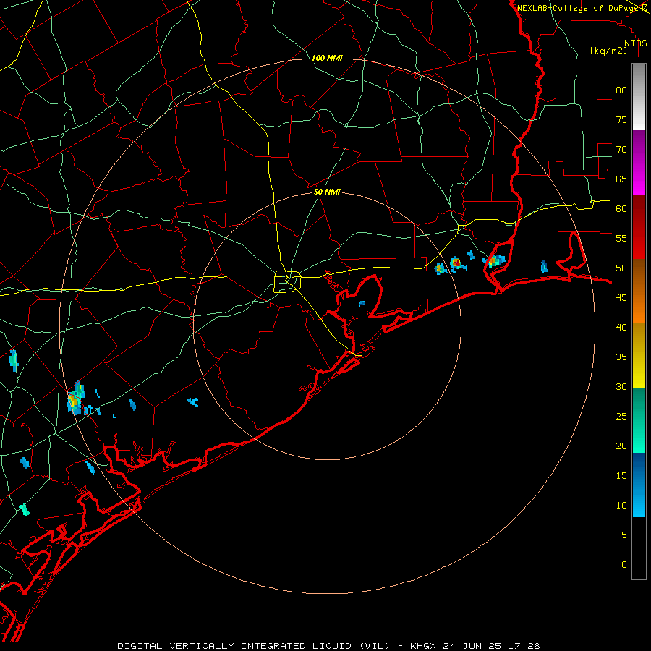This screenshot has height=651, width=651.
Task: Click the yellow-core storm cell on the western 100 NMI ring
Action: click(x=75, y=399)
